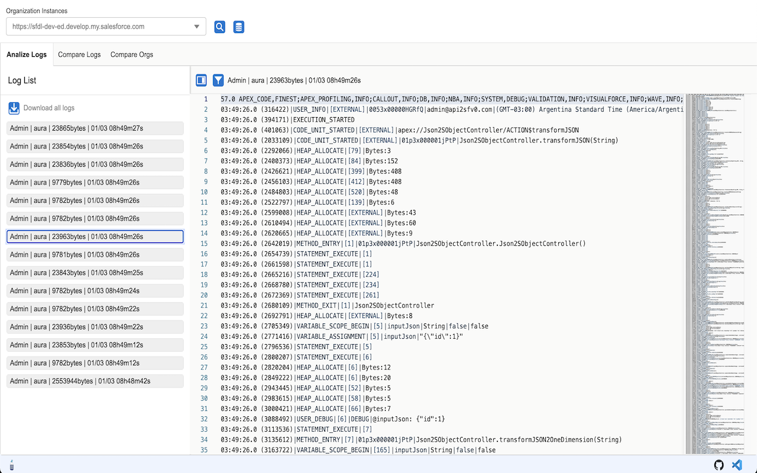Viewport: 757px width, 473px height.
Task: Click the STATEMENT_EXECUTE [261] line
Action: (x=300, y=295)
